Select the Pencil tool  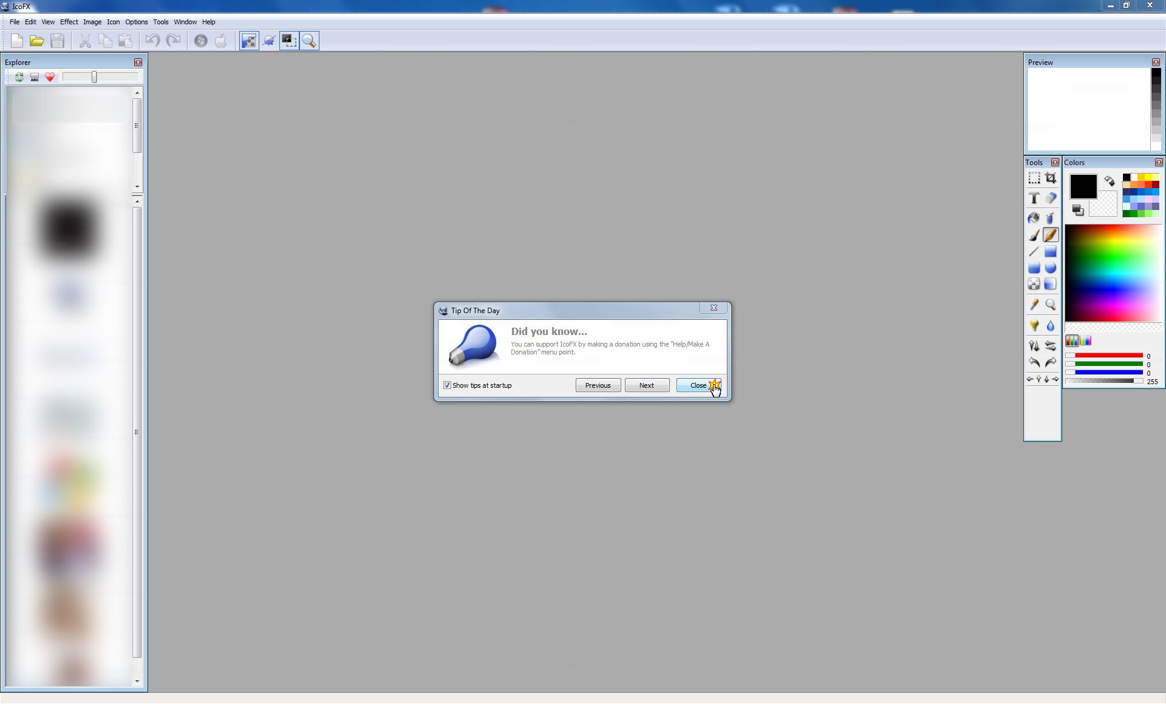click(x=1051, y=235)
